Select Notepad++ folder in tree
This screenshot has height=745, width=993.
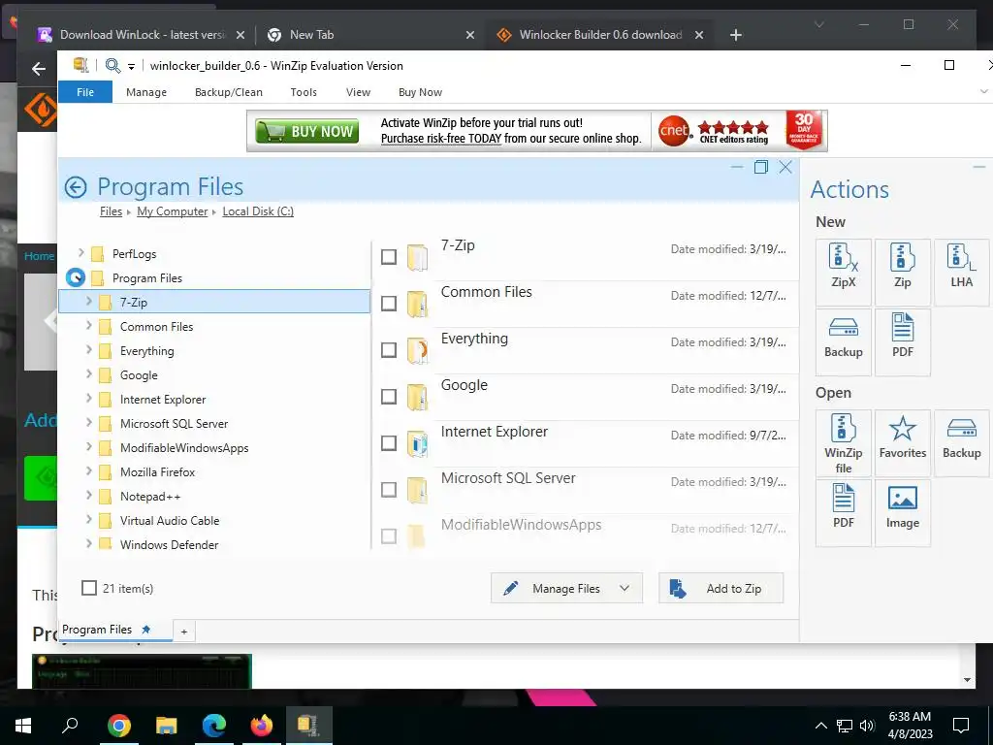[150, 496]
